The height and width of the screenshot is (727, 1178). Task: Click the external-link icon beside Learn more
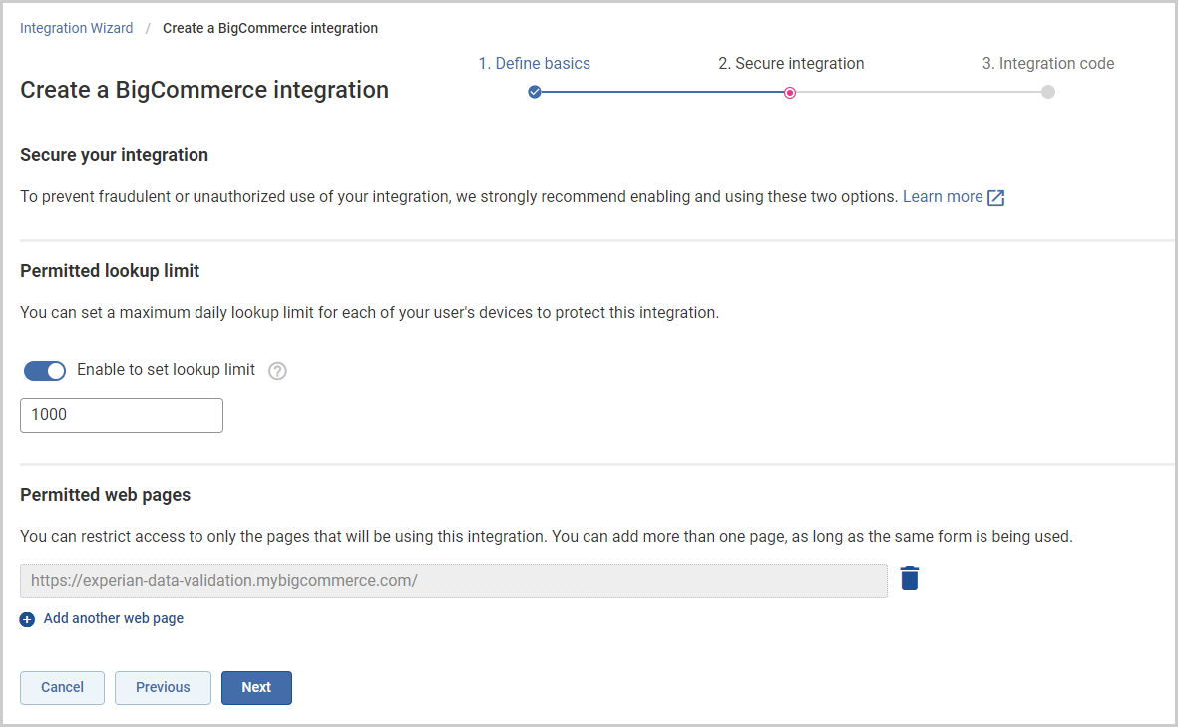995,197
